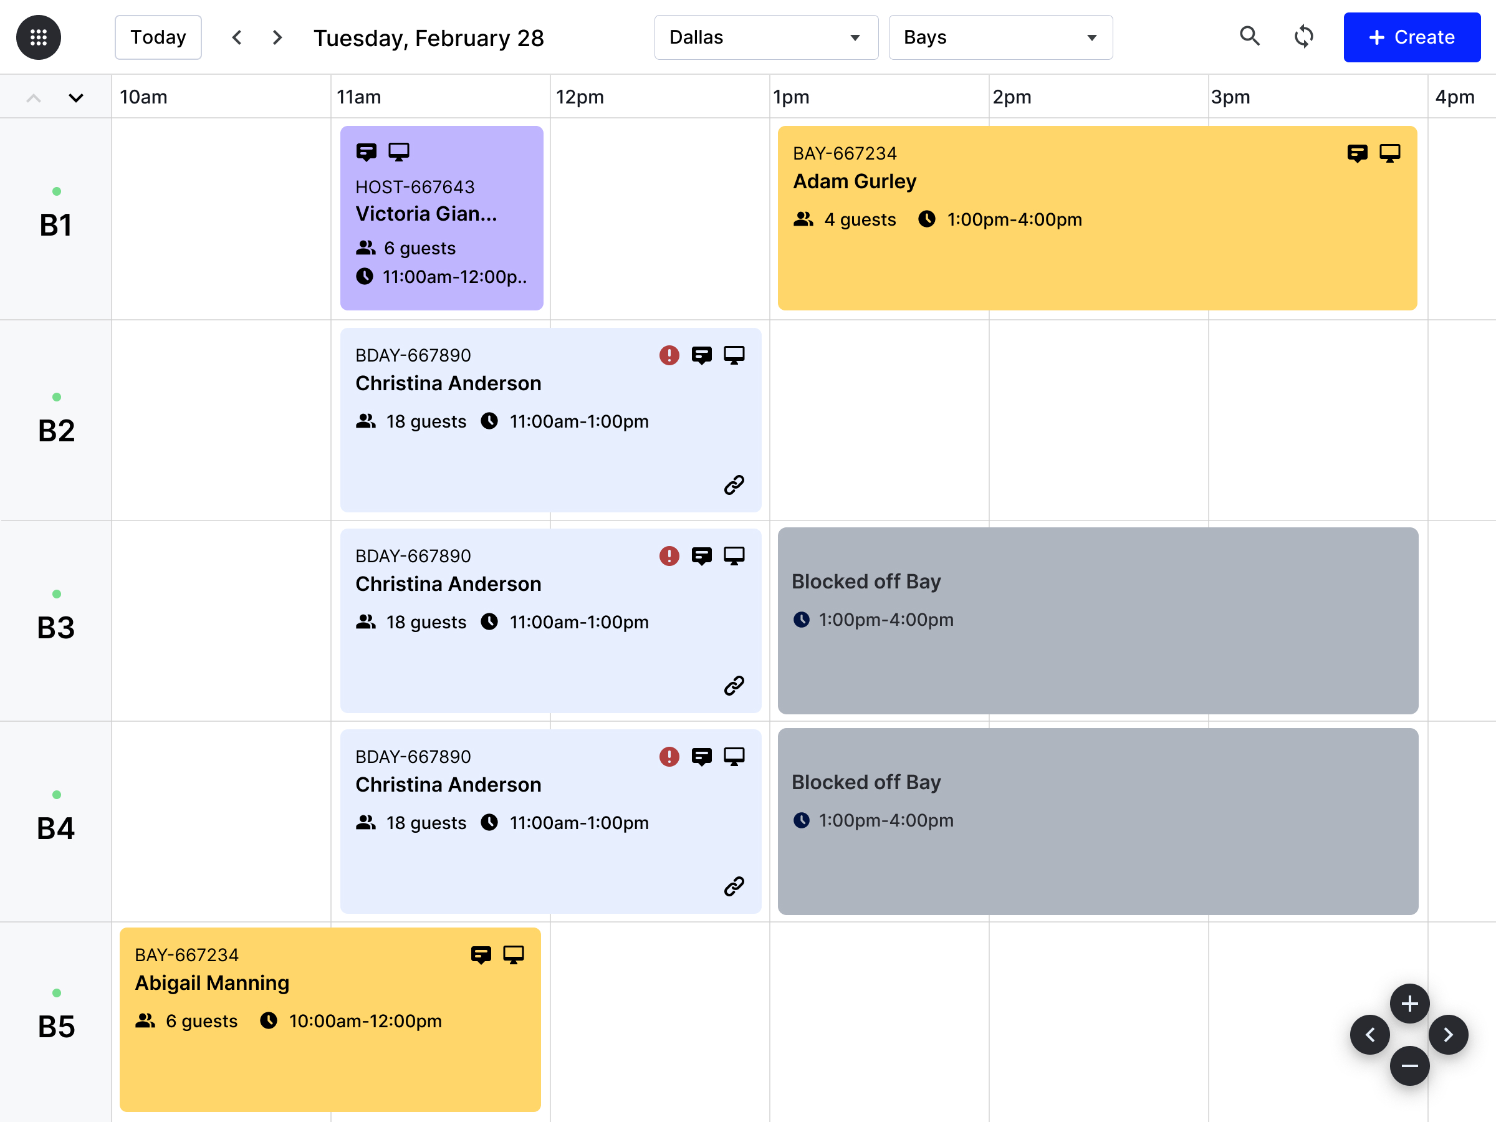This screenshot has width=1496, height=1122.
Task: Navigate to the previous day
Action: tap(237, 37)
